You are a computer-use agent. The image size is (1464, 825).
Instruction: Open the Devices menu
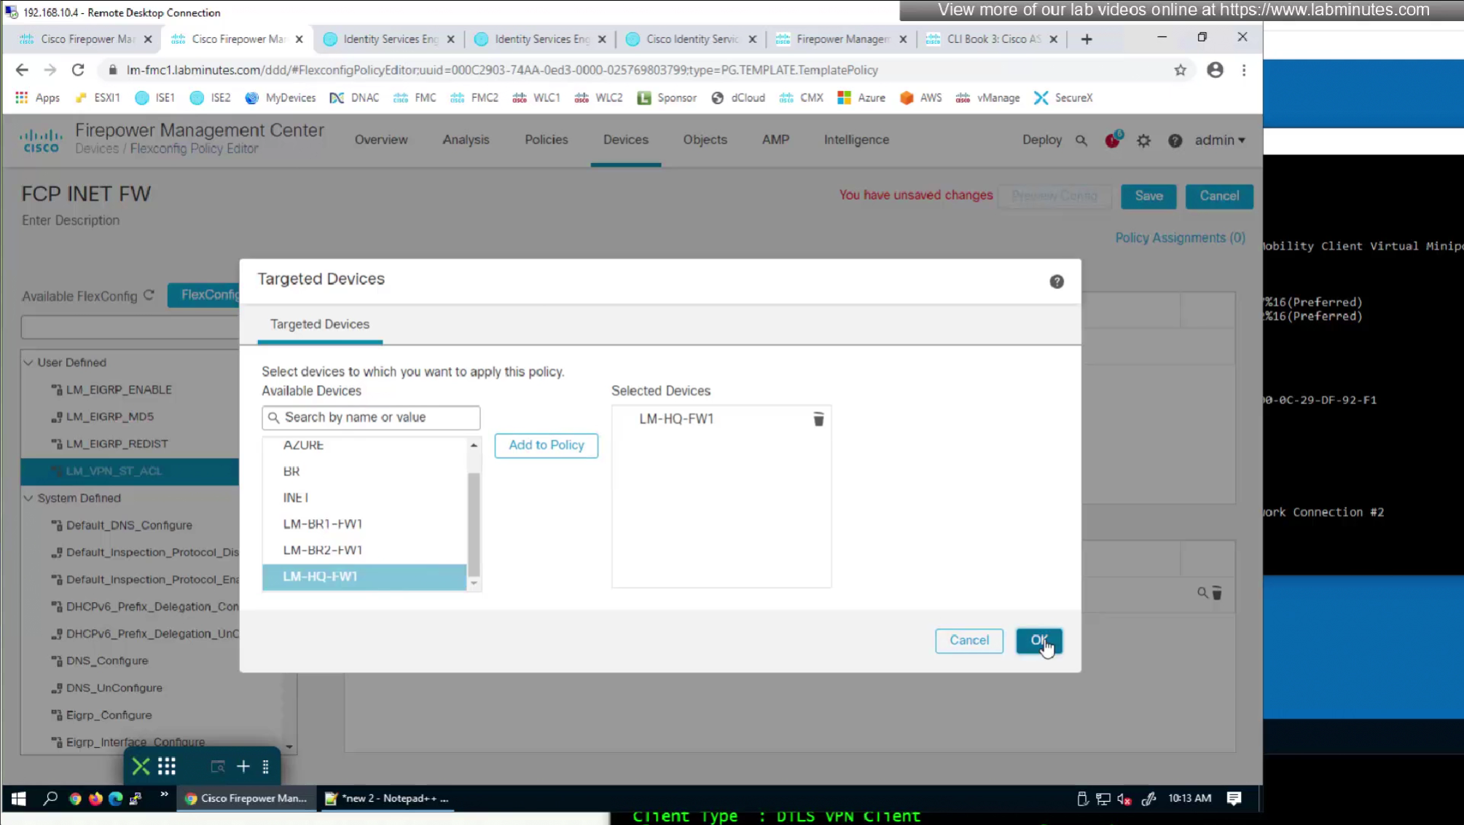click(625, 140)
